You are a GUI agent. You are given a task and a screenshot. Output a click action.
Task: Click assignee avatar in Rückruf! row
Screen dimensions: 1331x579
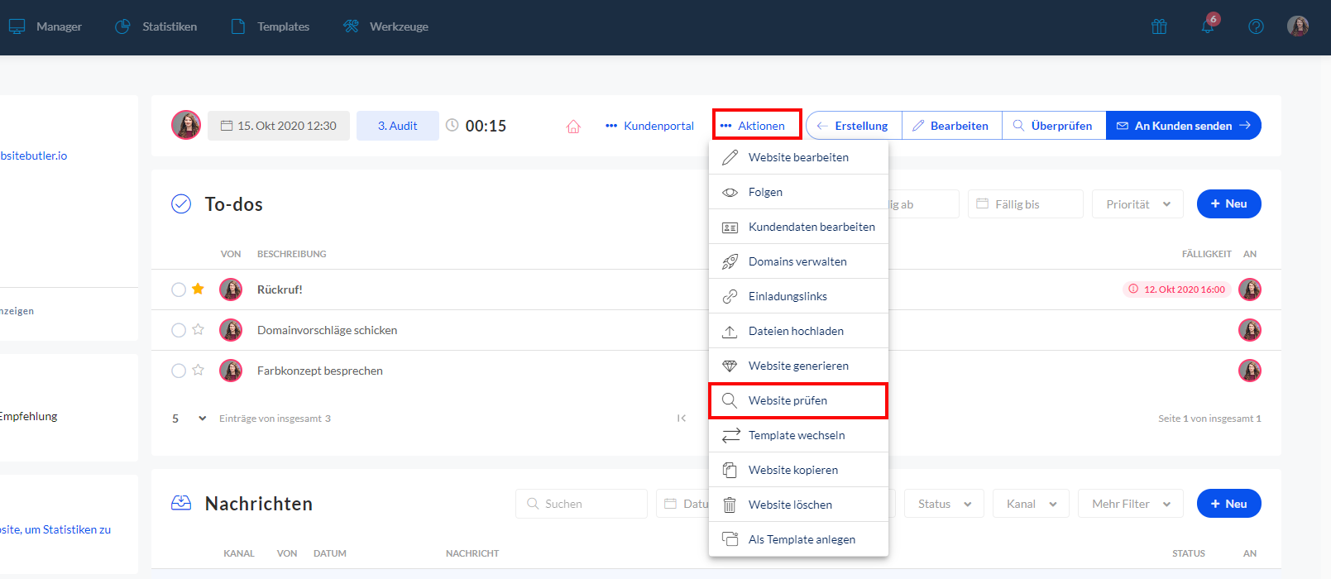pyautogui.click(x=1250, y=289)
